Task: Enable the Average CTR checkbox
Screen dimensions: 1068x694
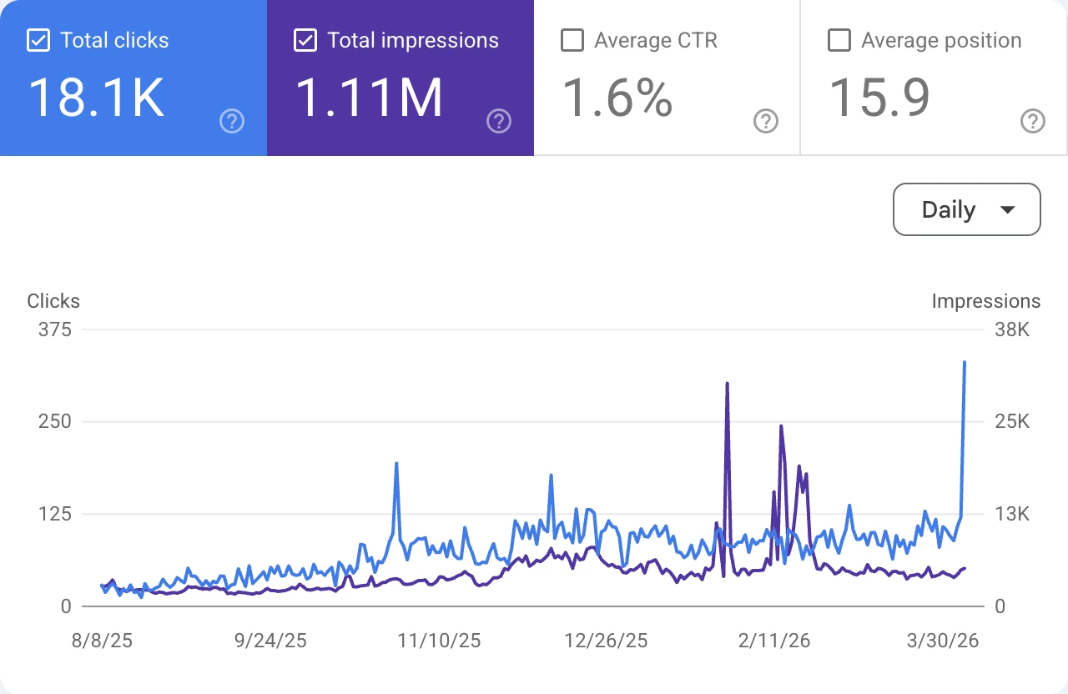Action: pos(572,40)
